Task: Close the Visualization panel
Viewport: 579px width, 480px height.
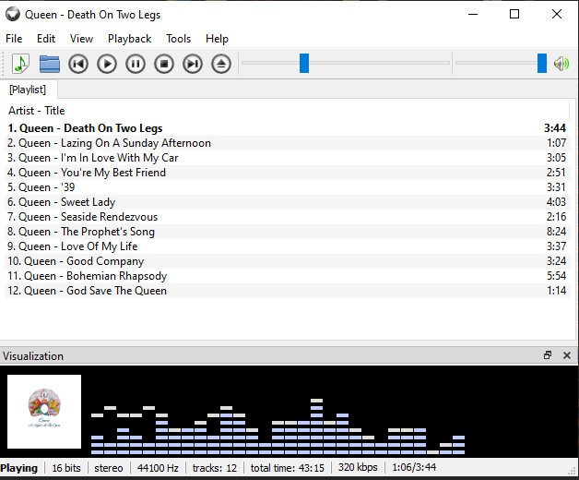Action: tap(567, 355)
